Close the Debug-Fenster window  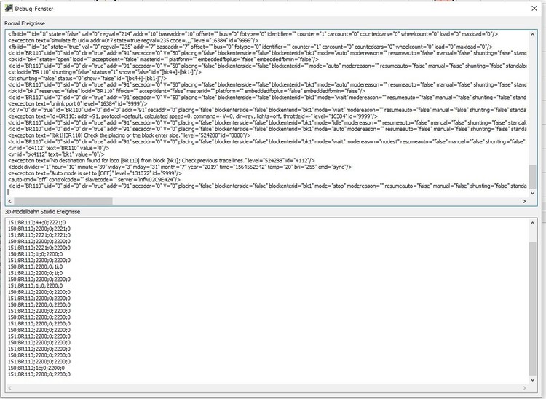(x=534, y=8)
